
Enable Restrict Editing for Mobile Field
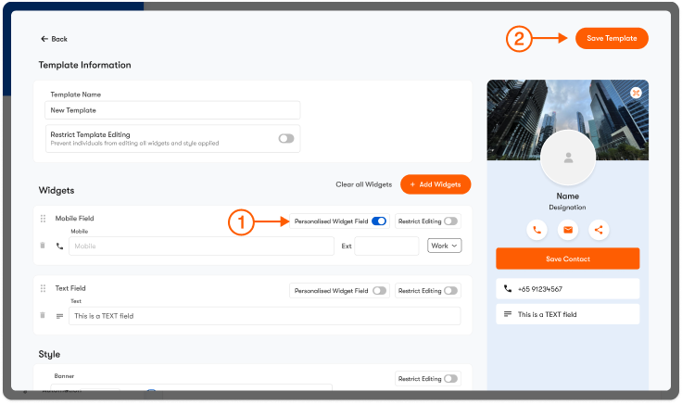click(x=451, y=221)
